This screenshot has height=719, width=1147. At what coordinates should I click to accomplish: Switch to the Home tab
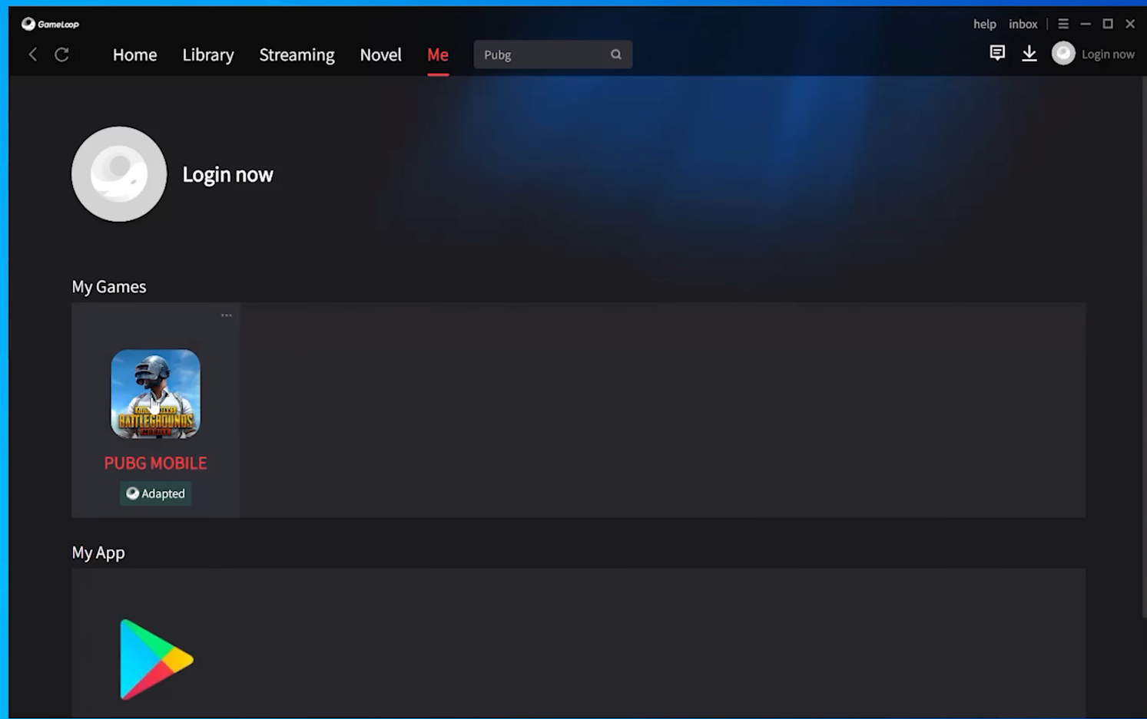click(x=134, y=54)
